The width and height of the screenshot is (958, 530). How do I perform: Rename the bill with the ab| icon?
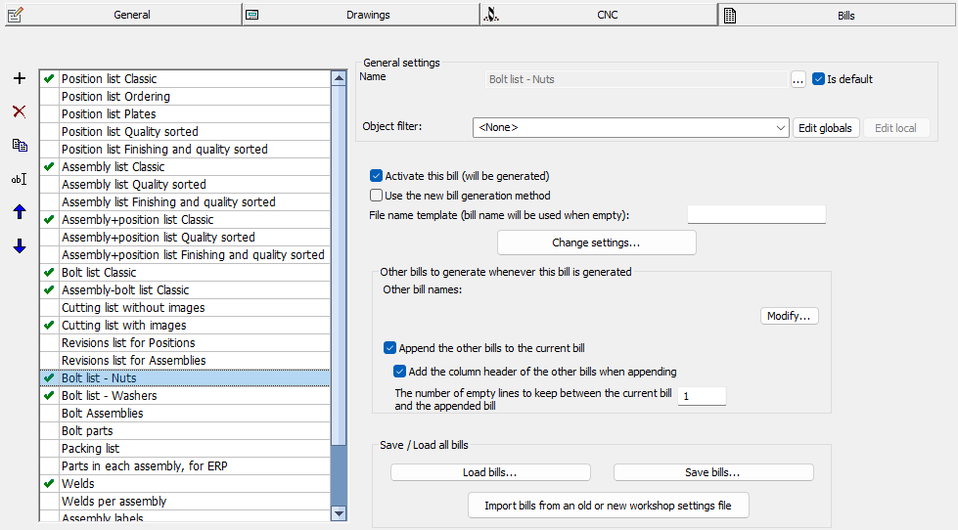[20, 179]
